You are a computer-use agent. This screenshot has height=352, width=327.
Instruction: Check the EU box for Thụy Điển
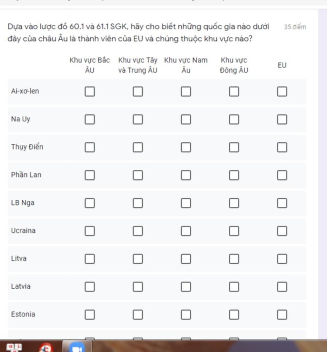[x=282, y=147]
